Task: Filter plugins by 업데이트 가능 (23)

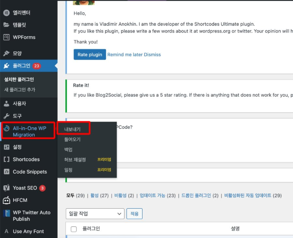Action: (x=158, y=196)
